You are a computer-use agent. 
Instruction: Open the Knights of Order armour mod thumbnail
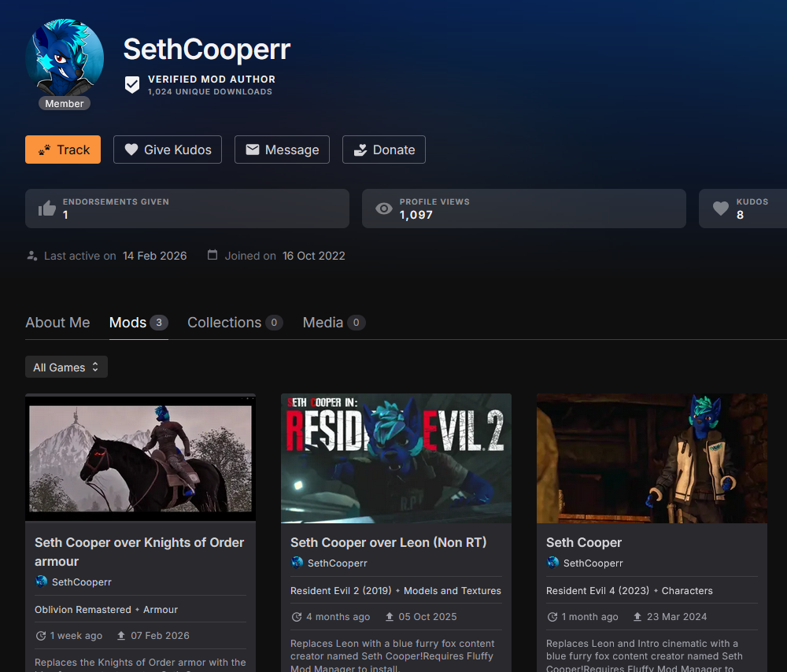(141, 458)
